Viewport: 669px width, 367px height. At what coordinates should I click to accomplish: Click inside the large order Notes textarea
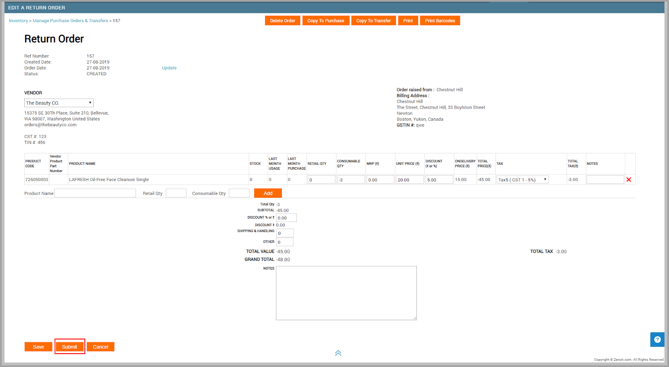coord(346,293)
